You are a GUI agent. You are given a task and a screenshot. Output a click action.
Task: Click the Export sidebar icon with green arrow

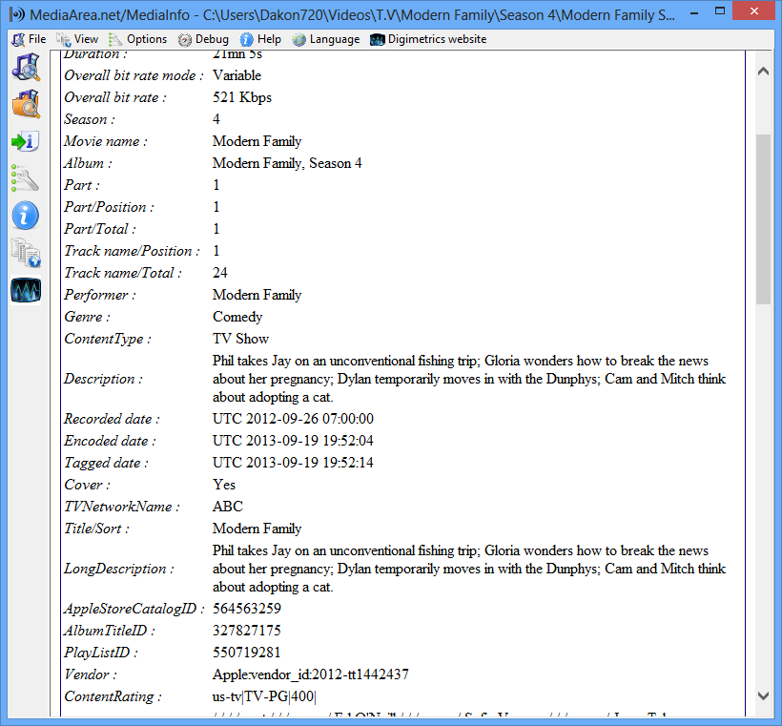click(26, 141)
